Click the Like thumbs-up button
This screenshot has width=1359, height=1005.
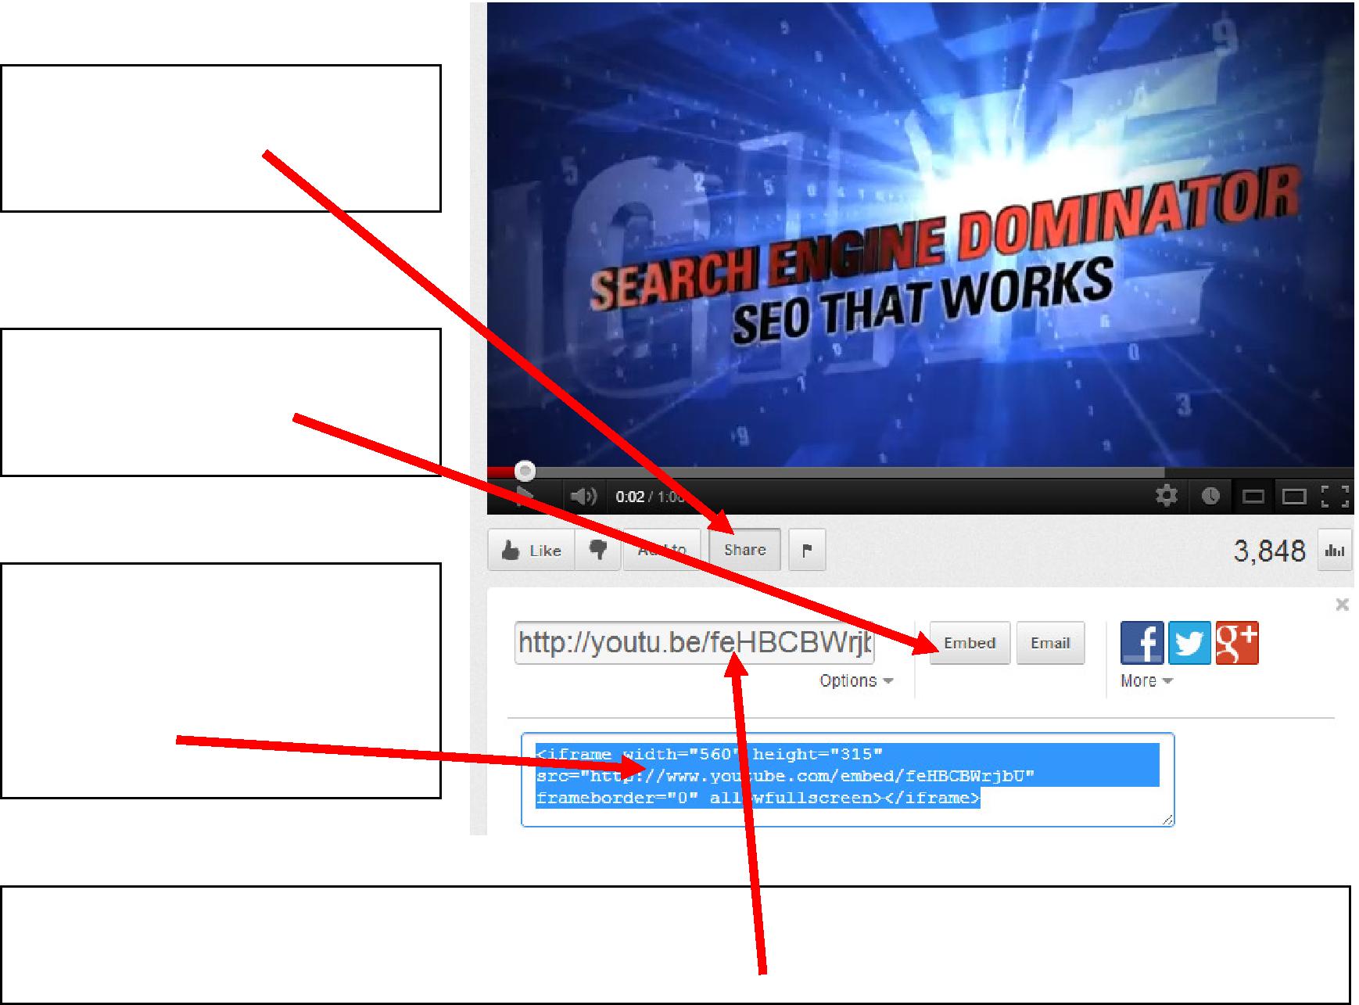pyautogui.click(x=532, y=550)
